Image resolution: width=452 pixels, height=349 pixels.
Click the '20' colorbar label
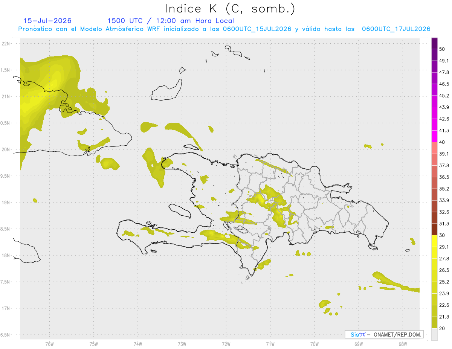(x=442, y=328)
